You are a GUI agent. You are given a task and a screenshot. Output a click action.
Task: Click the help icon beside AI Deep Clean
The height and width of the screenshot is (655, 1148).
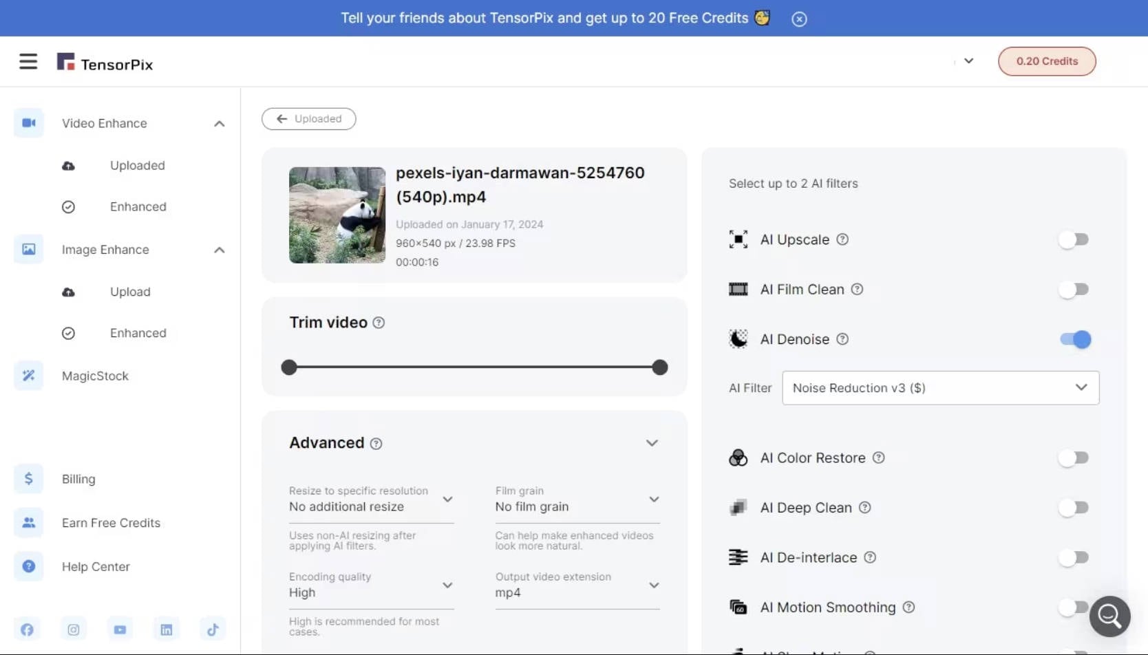(864, 508)
